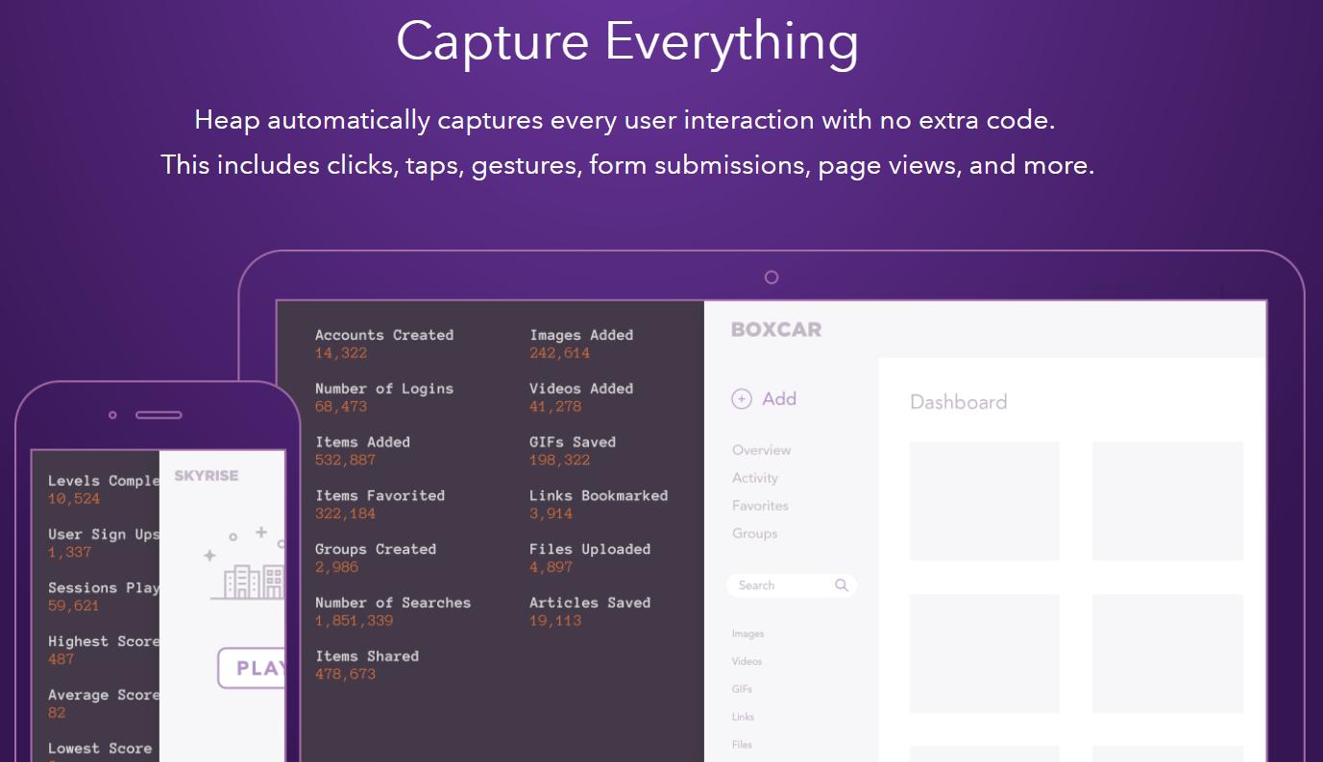
Task: Click the PLAY button on phone
Action: [x=252, y=668]
